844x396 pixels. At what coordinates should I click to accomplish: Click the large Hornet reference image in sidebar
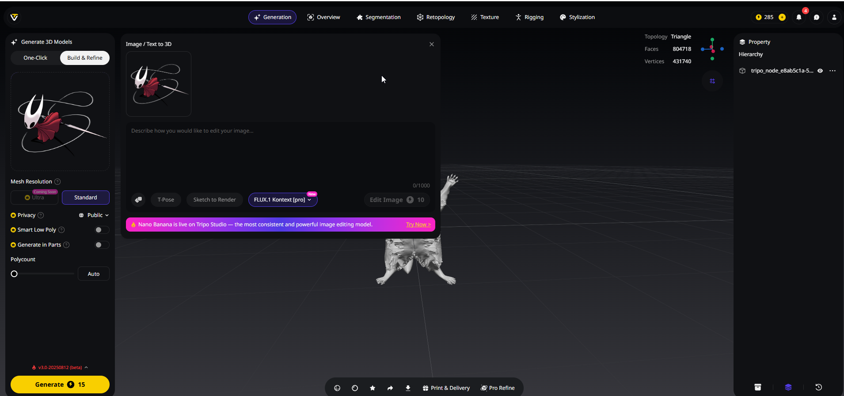coord(60,122)
